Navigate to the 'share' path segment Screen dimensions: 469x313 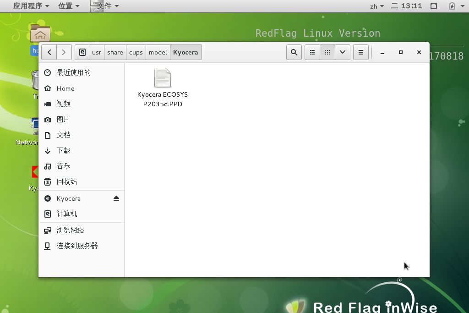tap(115, 52)
